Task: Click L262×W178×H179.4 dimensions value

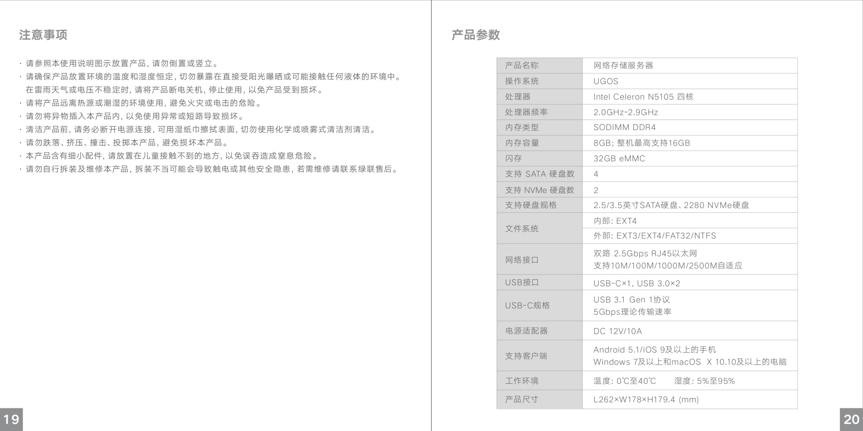Action: [x=646, y=399]
